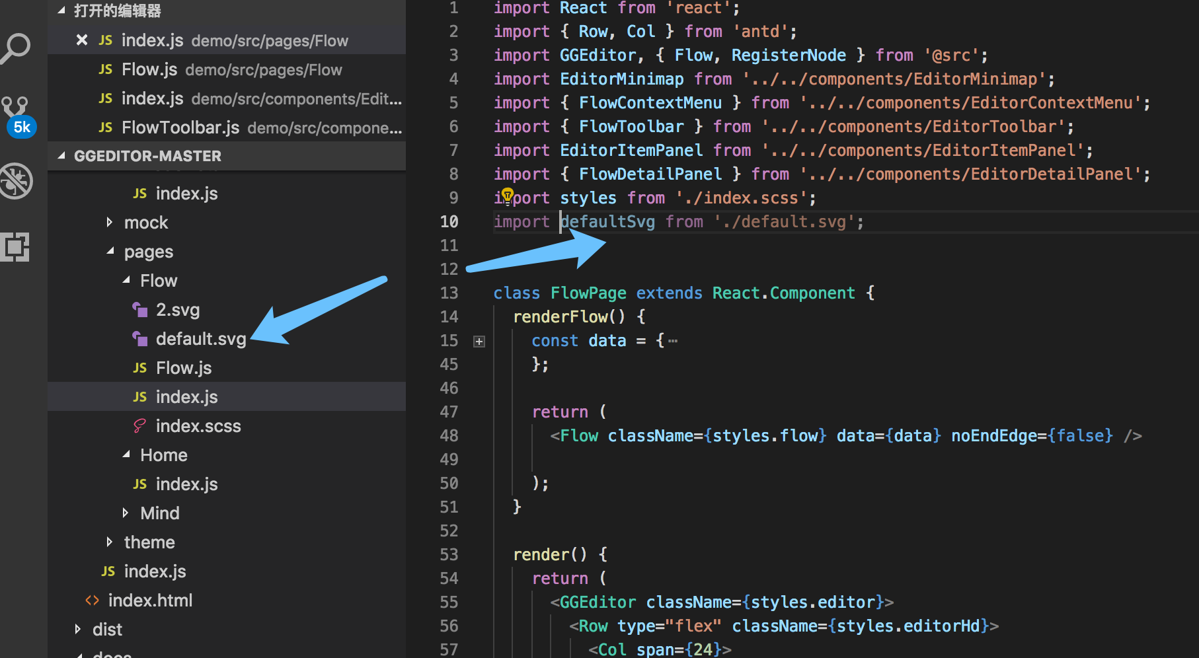Open index.html from the explorer
The width and height of the screenshot is (1199, 658).
point(150,600)
